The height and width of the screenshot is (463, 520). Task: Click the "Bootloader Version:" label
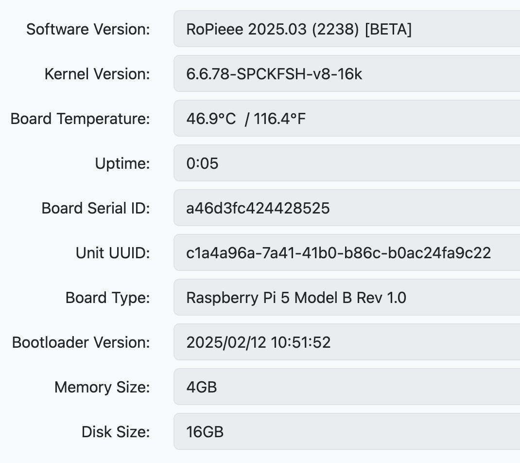[81, 342]
